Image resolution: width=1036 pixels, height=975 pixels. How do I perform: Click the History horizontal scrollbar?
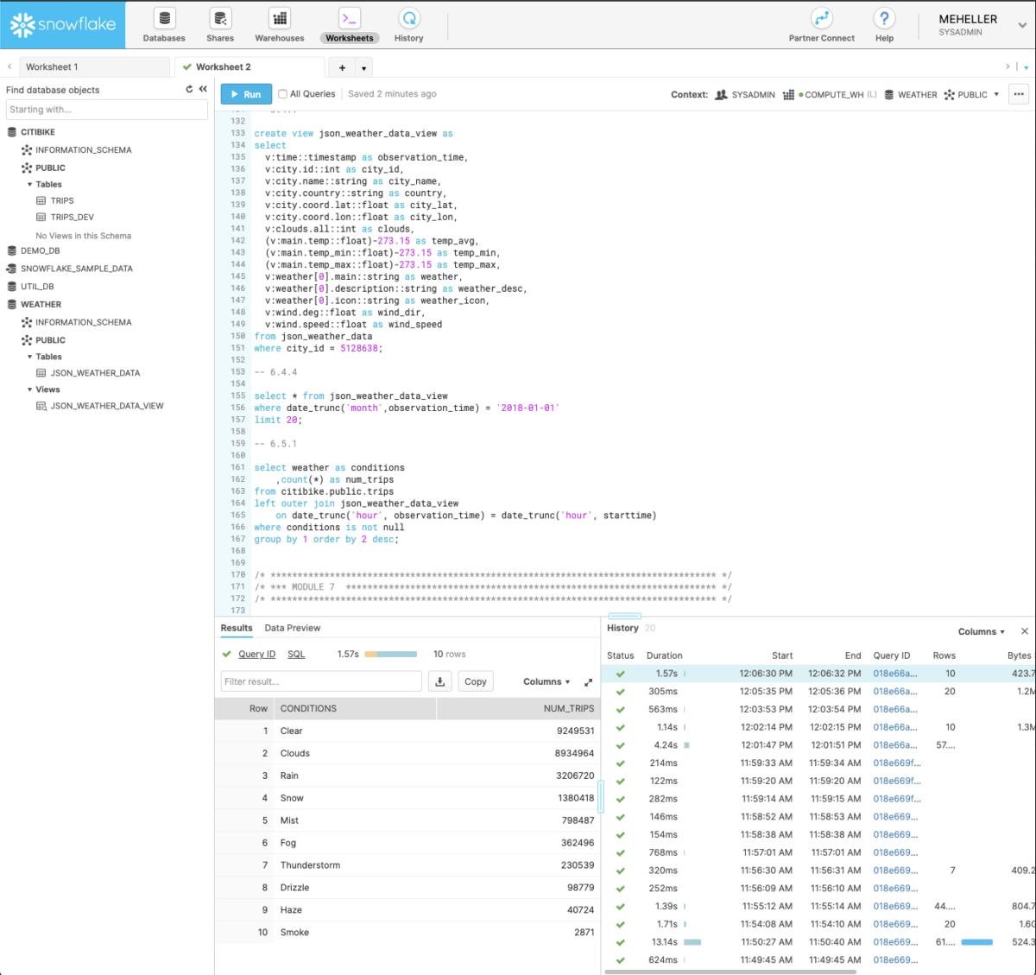730,972
